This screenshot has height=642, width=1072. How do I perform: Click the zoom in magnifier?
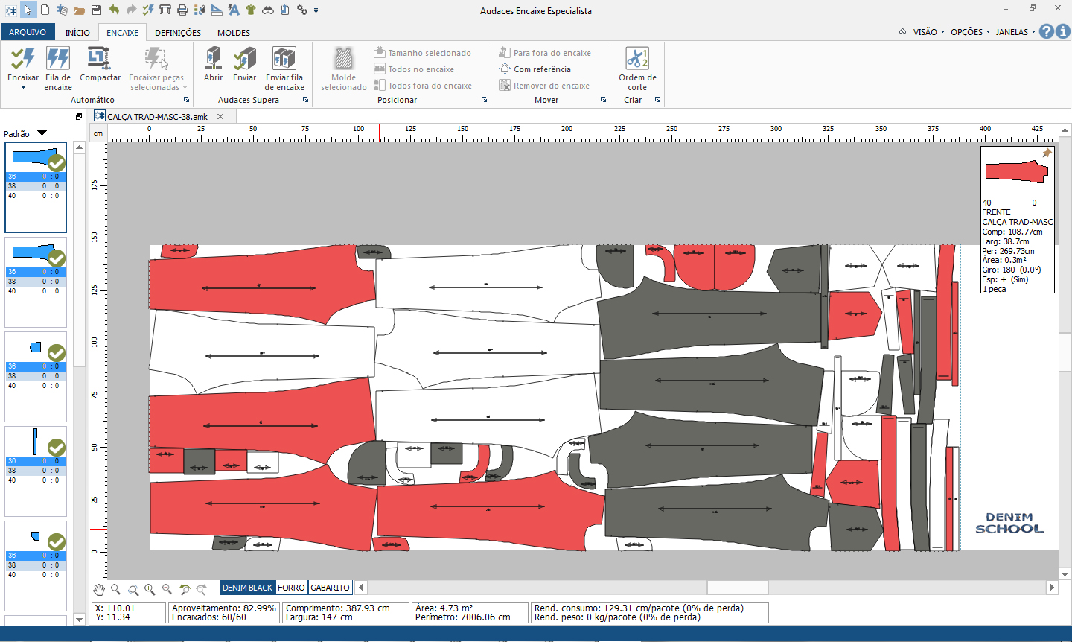click(150, 589)
